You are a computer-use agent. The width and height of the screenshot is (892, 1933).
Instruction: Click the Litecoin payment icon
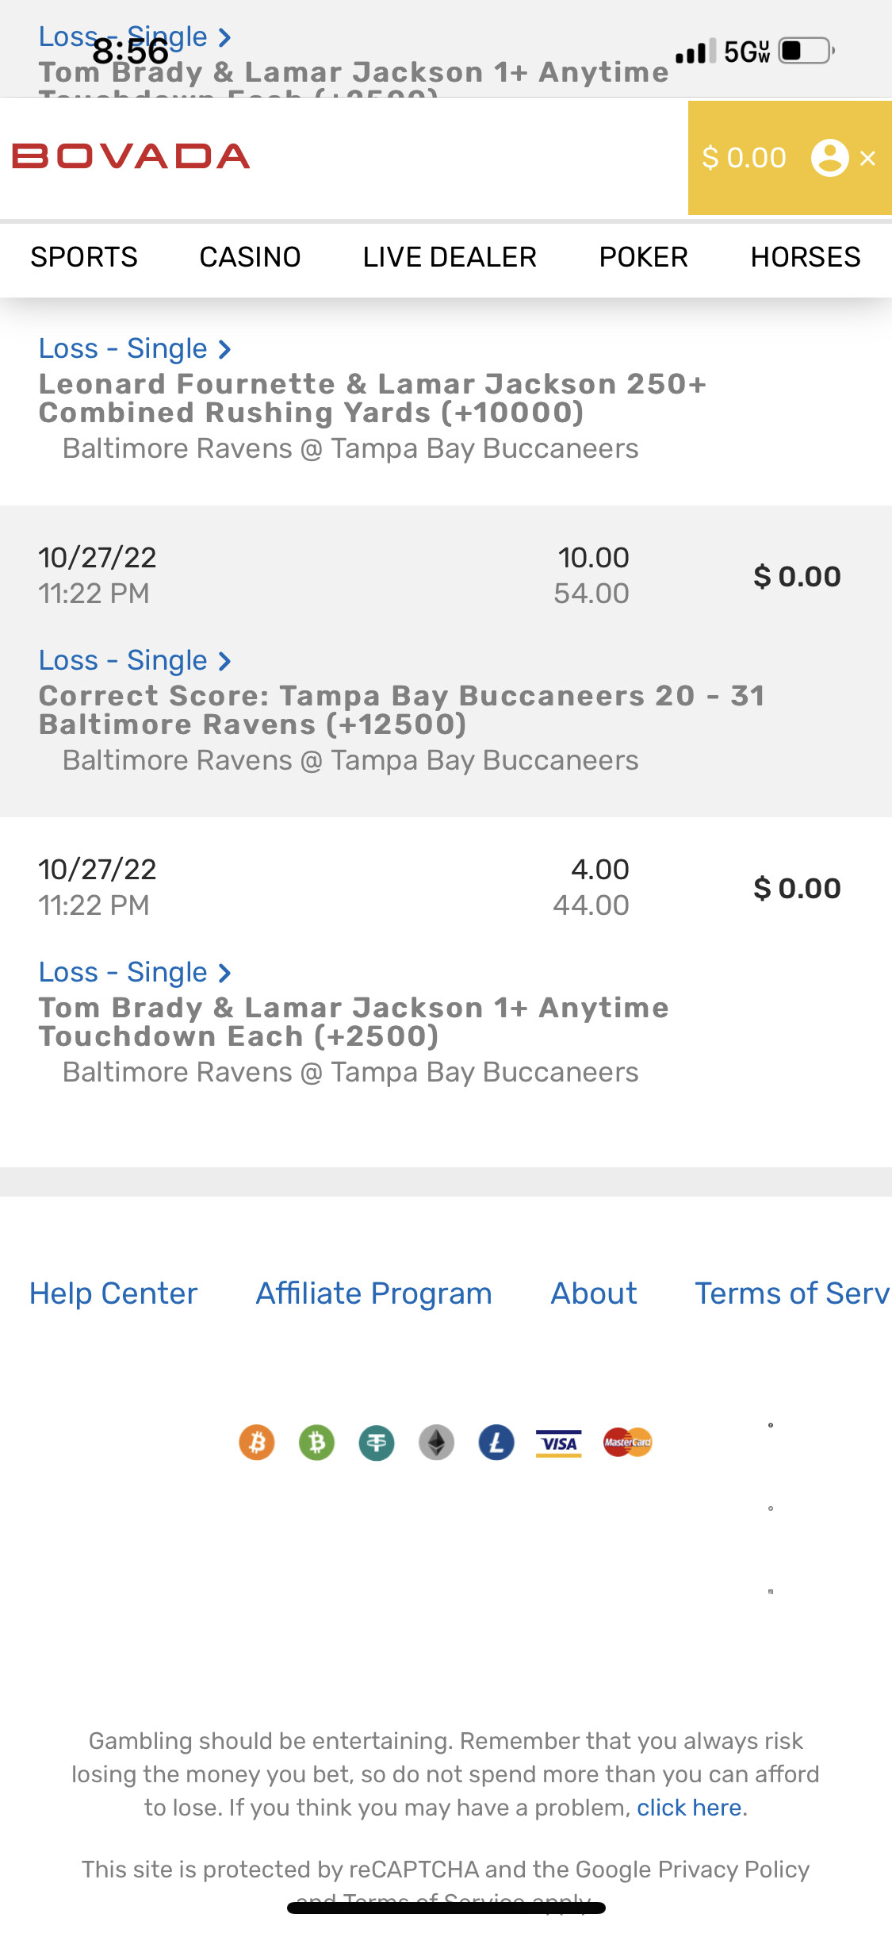tap(496, 1442)
